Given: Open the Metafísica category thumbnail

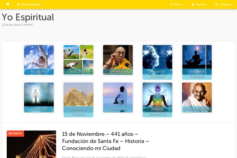Looking at the screenshot, I should [x=39, y=98].
